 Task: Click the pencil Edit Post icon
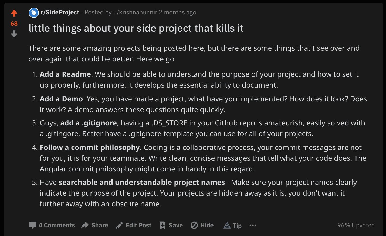119,225
